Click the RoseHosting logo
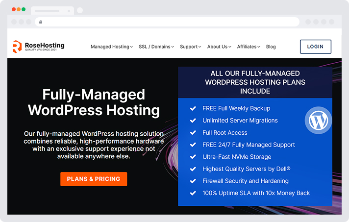This screenshot has height=222, width=349. pyautogui.click(x=39, y=47)
